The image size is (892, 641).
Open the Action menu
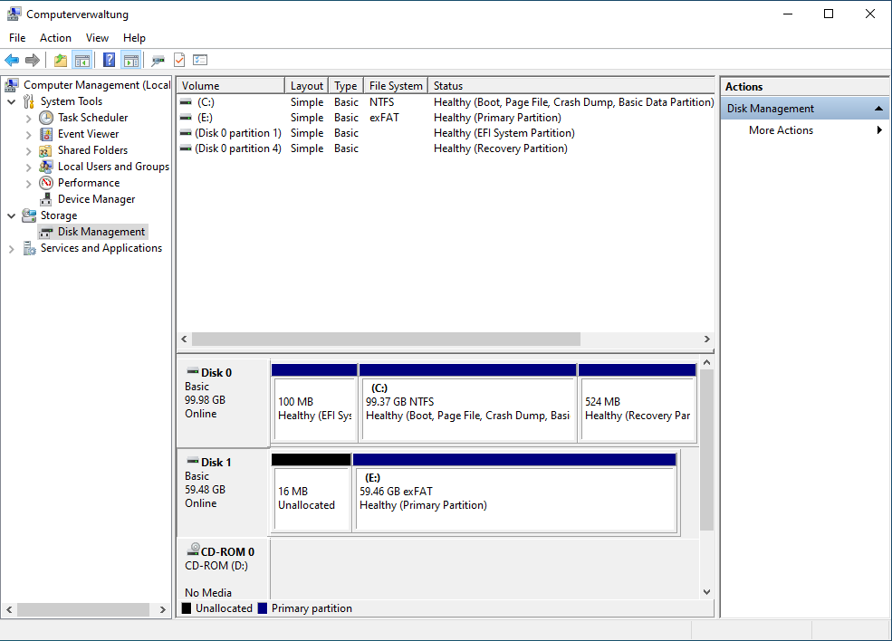pos(55,38)
